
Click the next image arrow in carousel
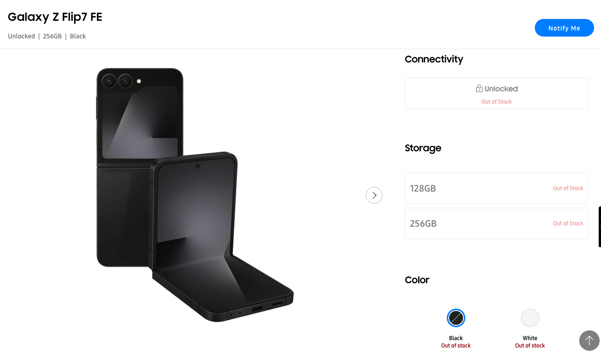[374, 195]
